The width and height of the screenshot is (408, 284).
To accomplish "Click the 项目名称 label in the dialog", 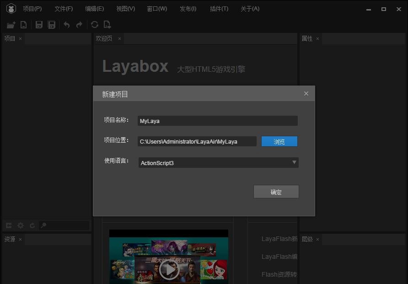I will [116, 120].
